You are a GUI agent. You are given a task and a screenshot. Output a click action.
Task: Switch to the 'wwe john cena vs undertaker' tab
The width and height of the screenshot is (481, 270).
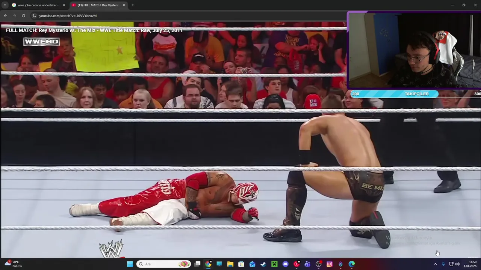[x=38, y=5]
